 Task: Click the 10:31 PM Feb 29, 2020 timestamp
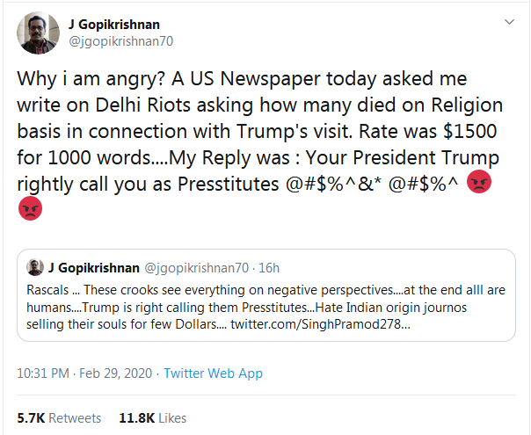(84, 373)
